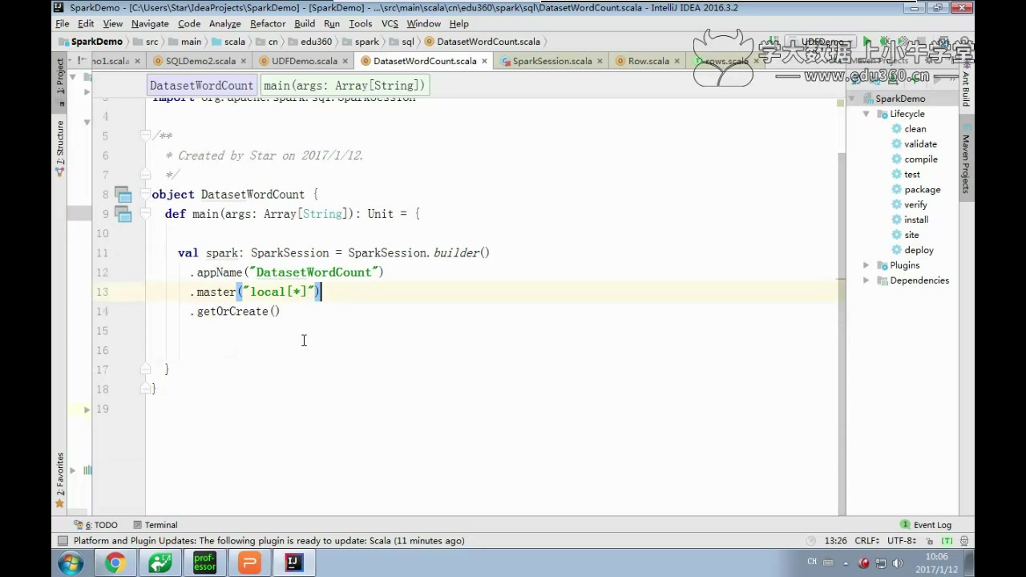
Task: Open the Refactor menu
Action: pos(268,24)
